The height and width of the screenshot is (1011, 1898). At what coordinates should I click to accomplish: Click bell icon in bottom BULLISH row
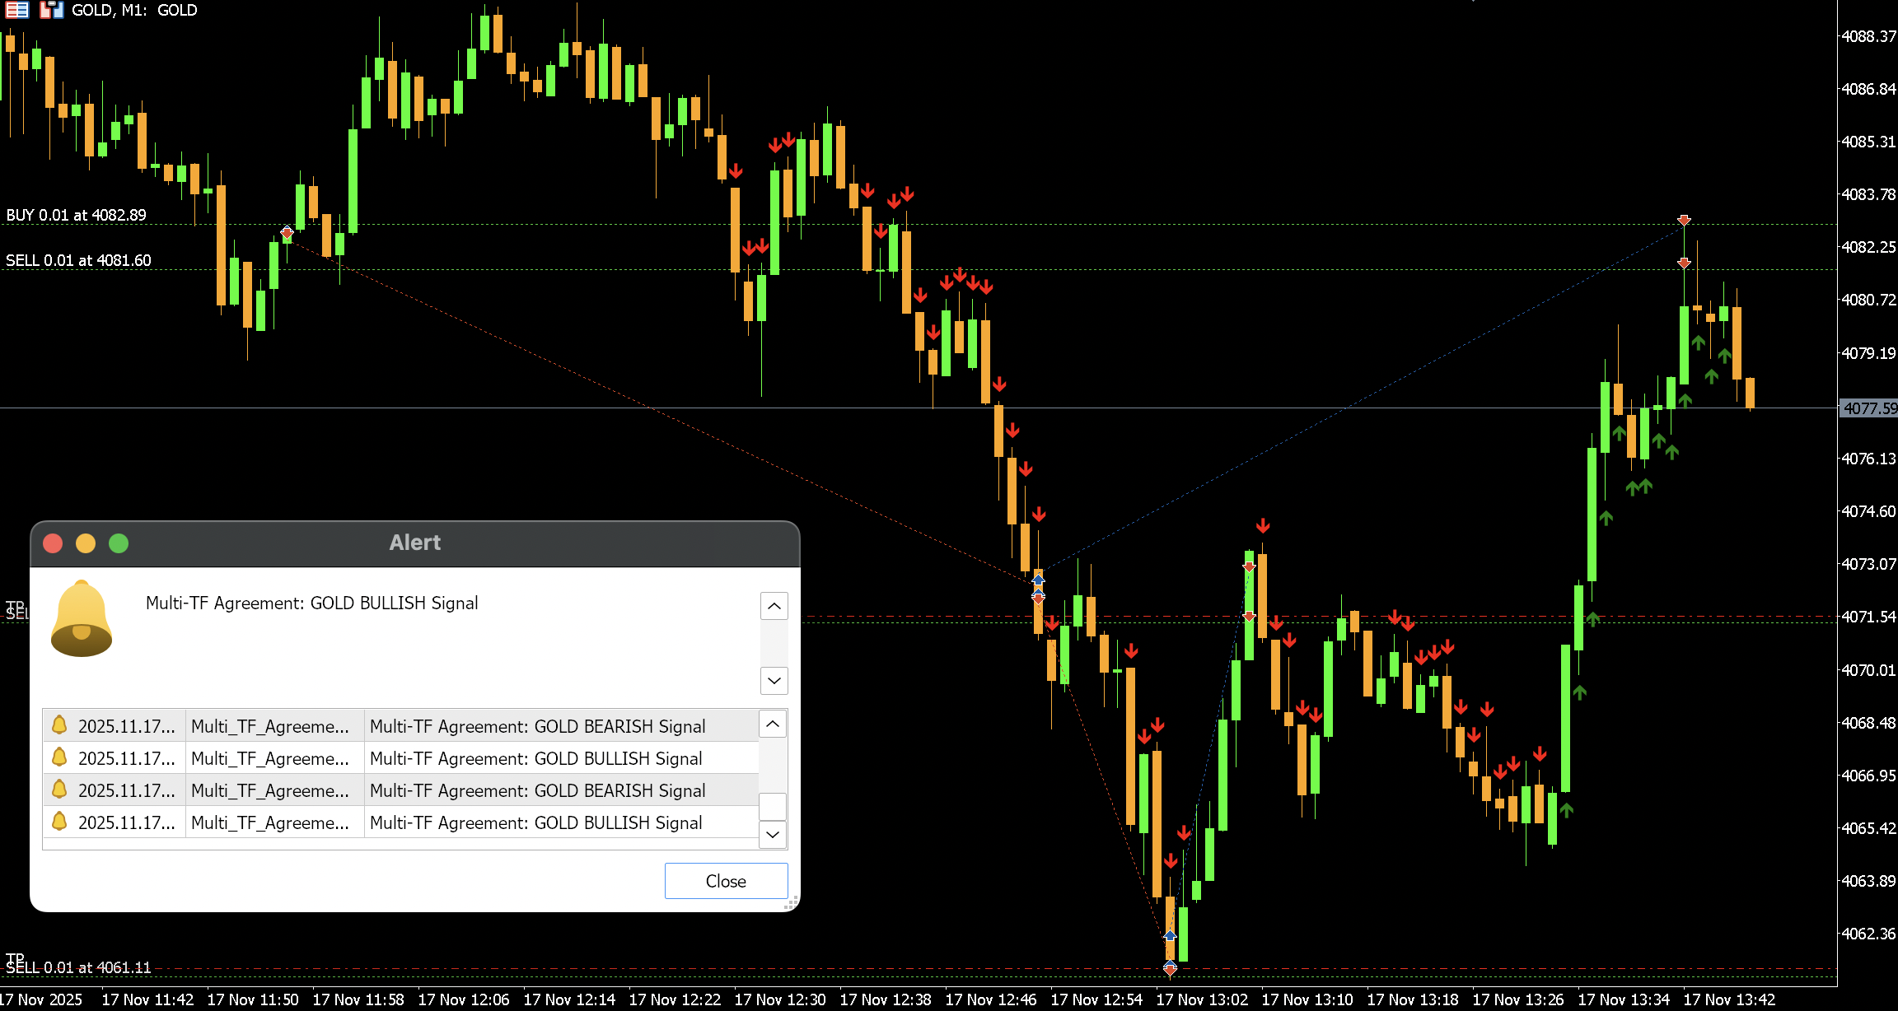point(59,822)
